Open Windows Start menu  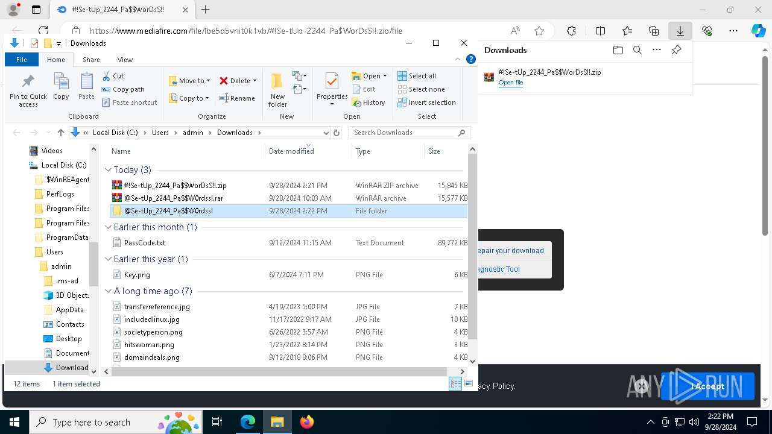click(x=14, y=422)
